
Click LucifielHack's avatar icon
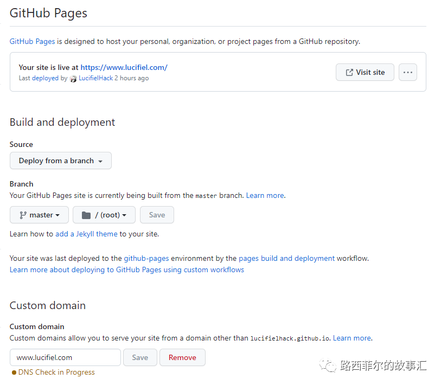tap(73, 79)
